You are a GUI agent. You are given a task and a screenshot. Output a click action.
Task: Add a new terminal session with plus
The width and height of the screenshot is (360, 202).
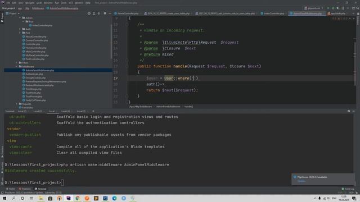click(93, 111)
